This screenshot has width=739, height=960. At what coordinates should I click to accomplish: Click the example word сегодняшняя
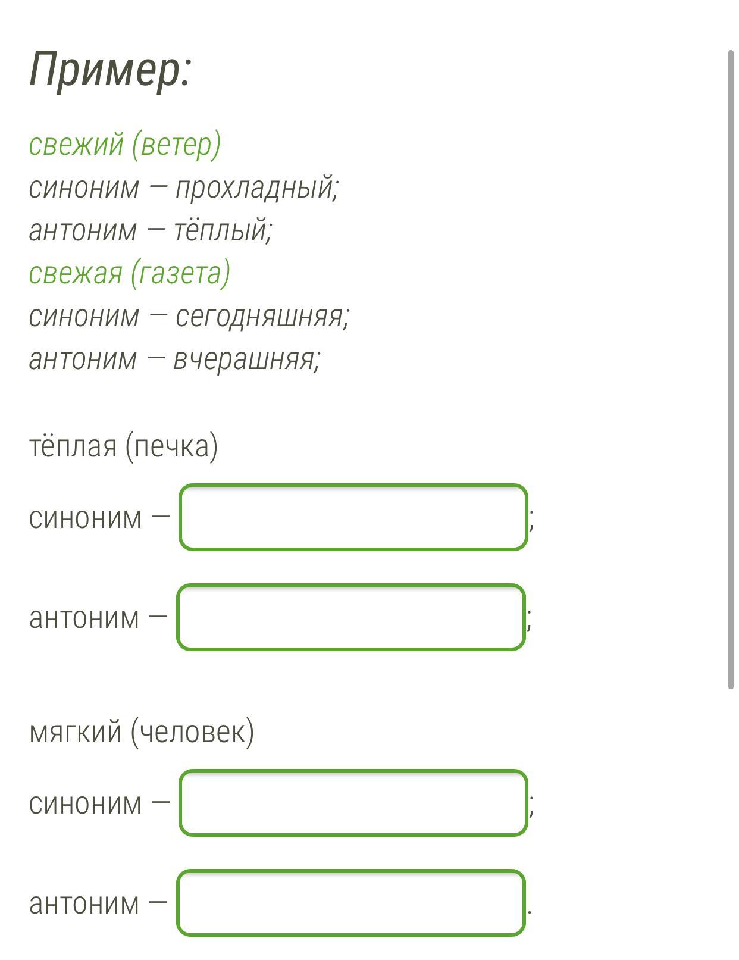click(x=261, y=316)
